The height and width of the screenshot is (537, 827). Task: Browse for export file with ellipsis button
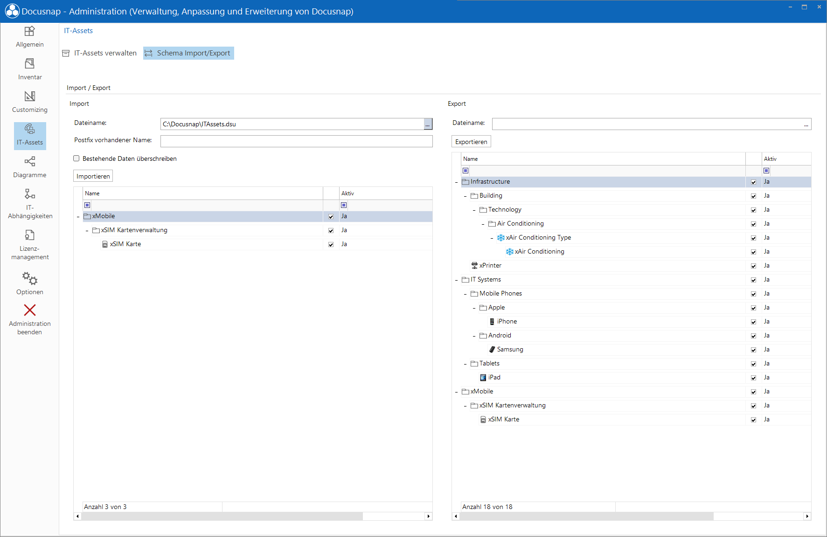pyautogui.click(x=806, y=124)
